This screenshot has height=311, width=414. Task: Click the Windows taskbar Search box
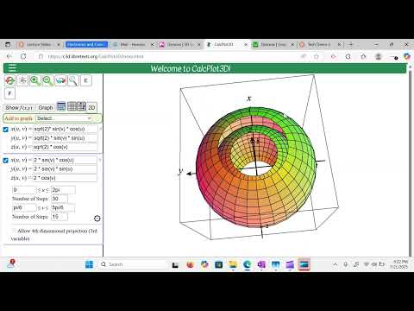[133, 264]
